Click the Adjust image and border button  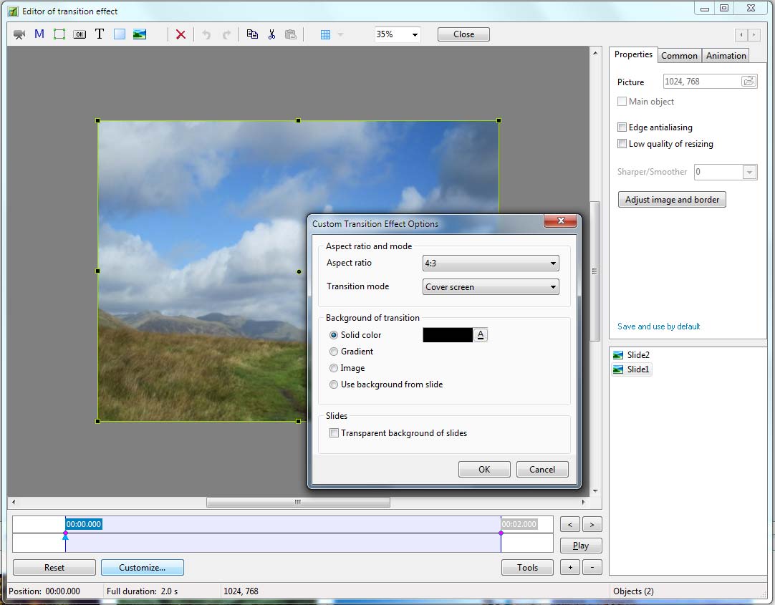(672, 200)
